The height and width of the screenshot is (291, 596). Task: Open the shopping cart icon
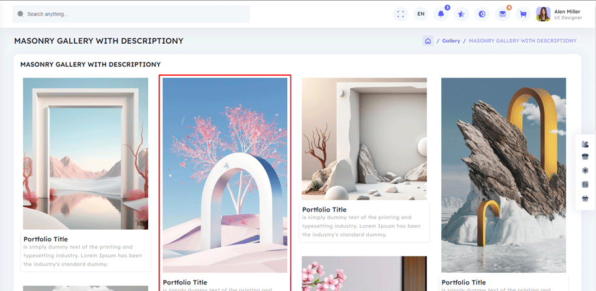click(522, 14)
